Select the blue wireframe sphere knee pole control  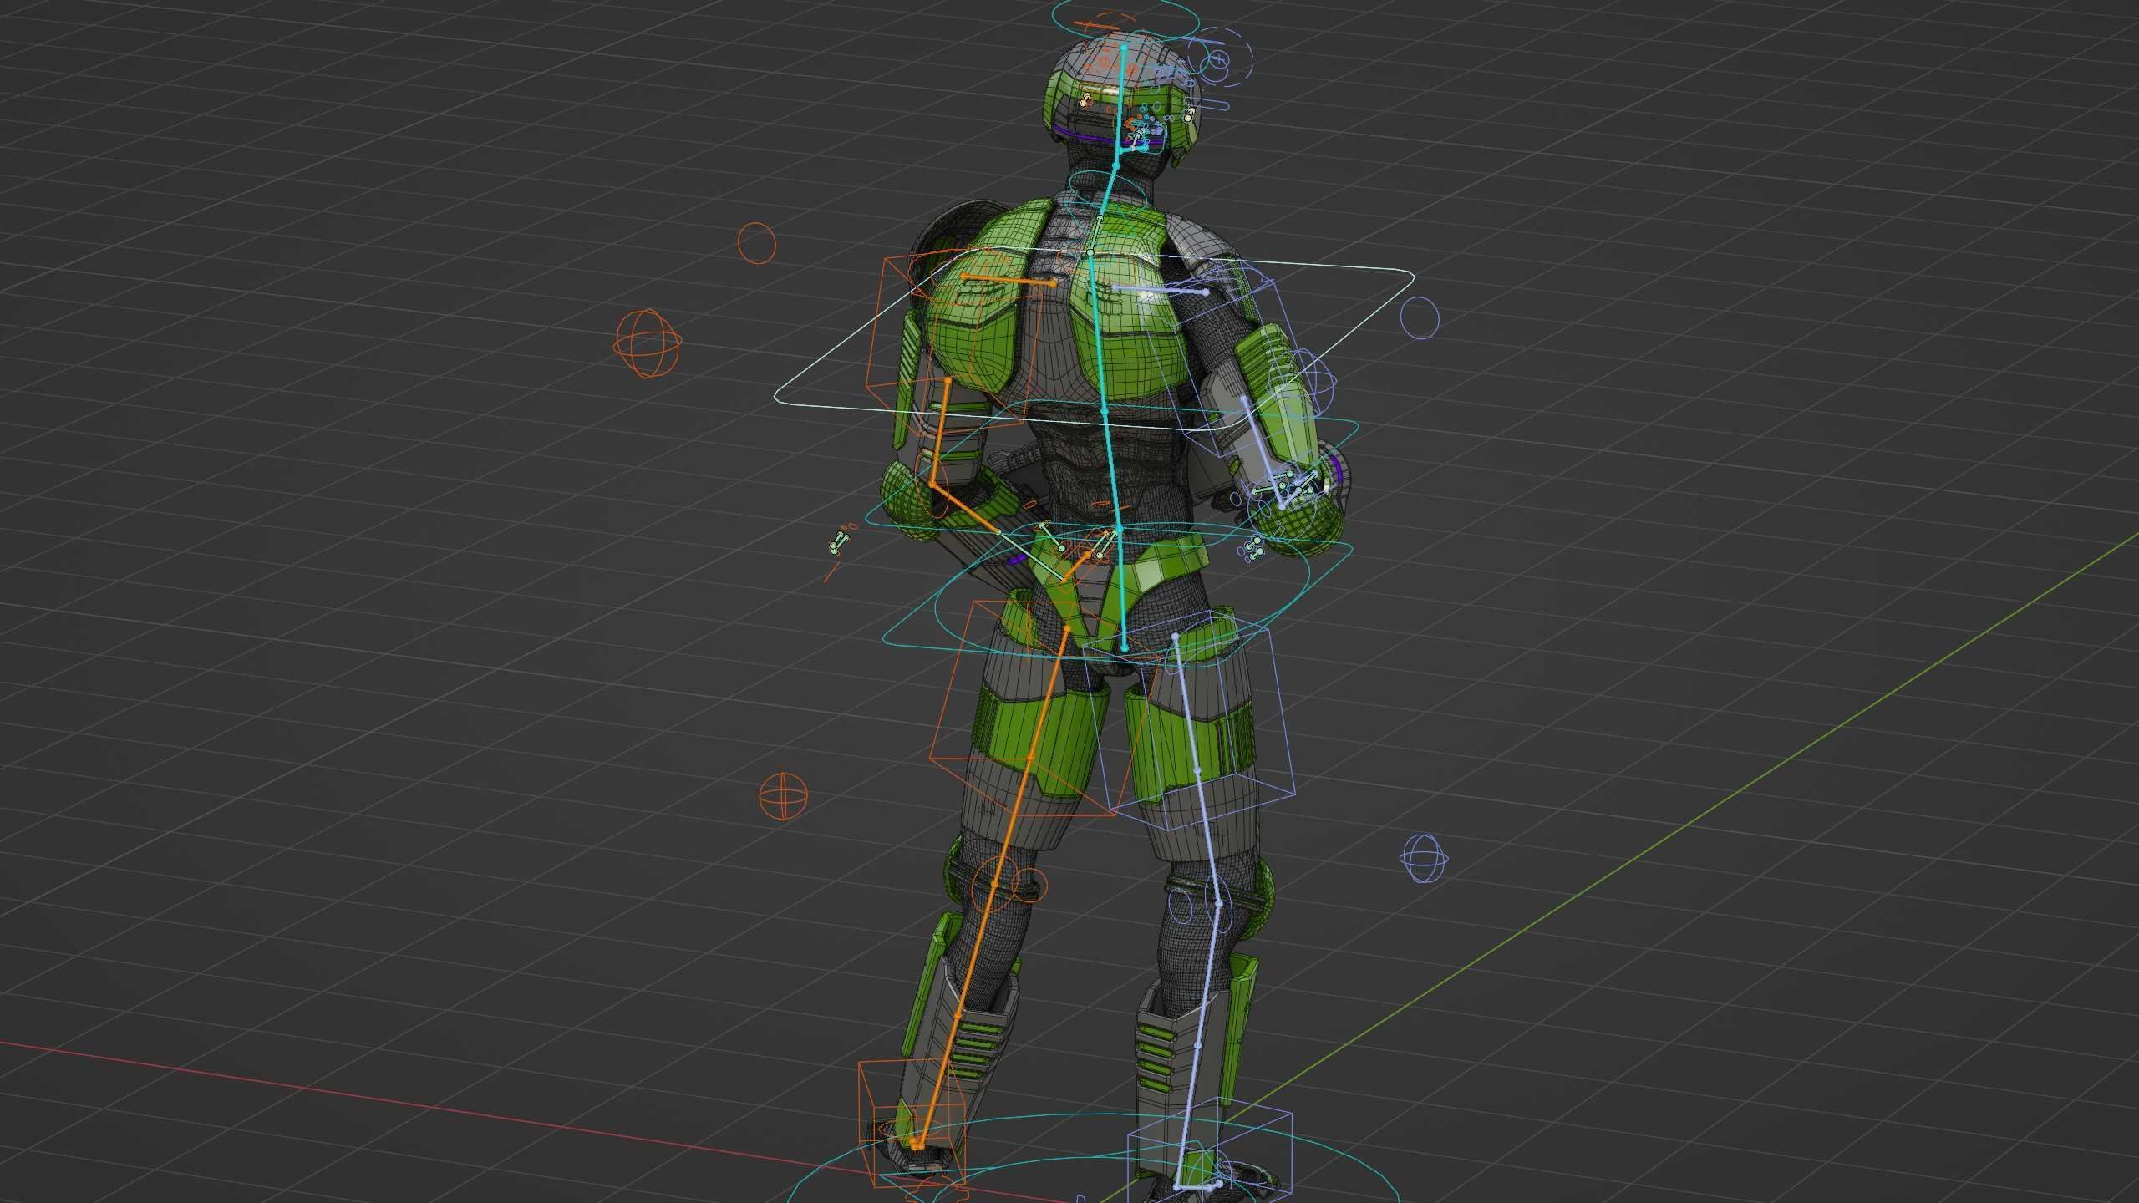(x=1423, y=858)
